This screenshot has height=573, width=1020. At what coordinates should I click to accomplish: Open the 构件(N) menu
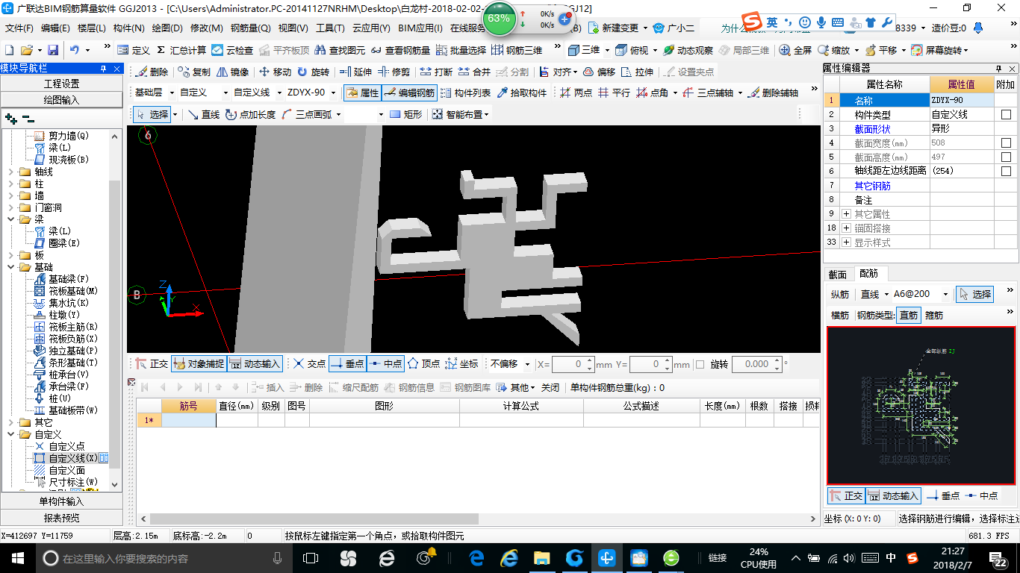128,28
